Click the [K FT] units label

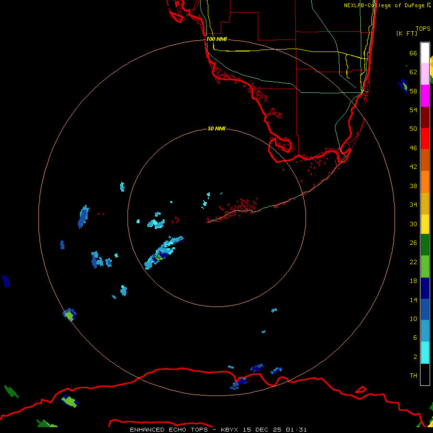407,33
